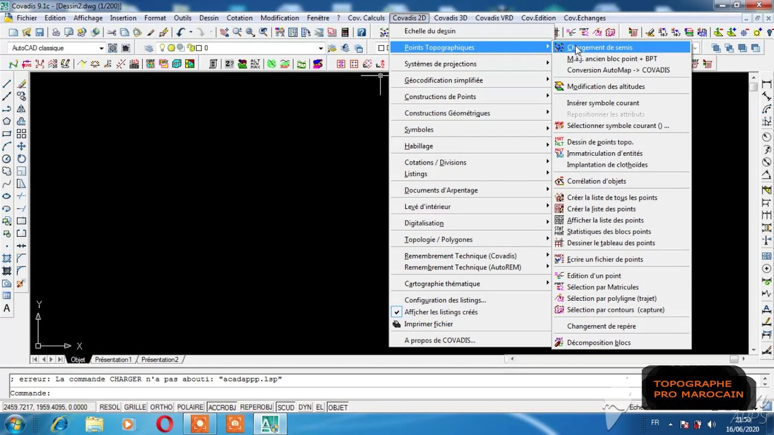The image size is (774, 435).
Task: Click Décomposition blocs
Action: pos(622,343)
